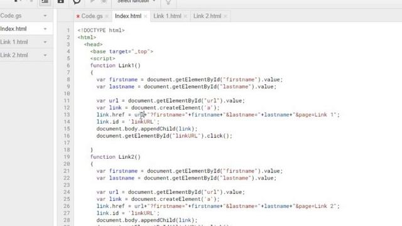Close the Link 1.html editor tab
Image resolution: width=402 pixels, height=226 pixels.
click(x=185, y=16)
